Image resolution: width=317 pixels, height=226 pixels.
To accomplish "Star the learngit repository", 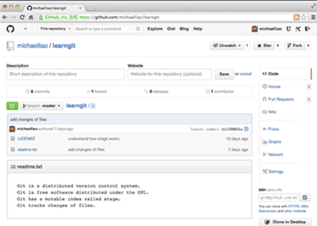I will pos(264,45).
